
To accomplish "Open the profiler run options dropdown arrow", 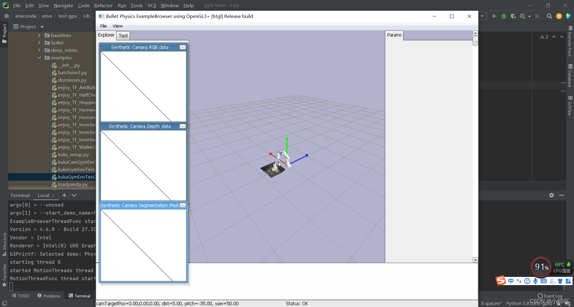I will click(x=529, y=16).
